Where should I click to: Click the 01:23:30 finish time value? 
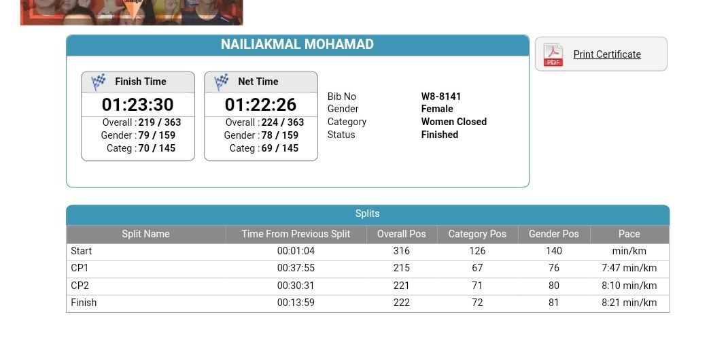pos(137,105)
